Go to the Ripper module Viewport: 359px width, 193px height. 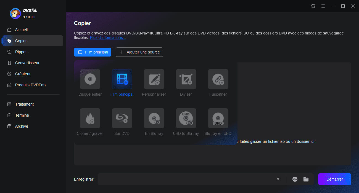21,52
